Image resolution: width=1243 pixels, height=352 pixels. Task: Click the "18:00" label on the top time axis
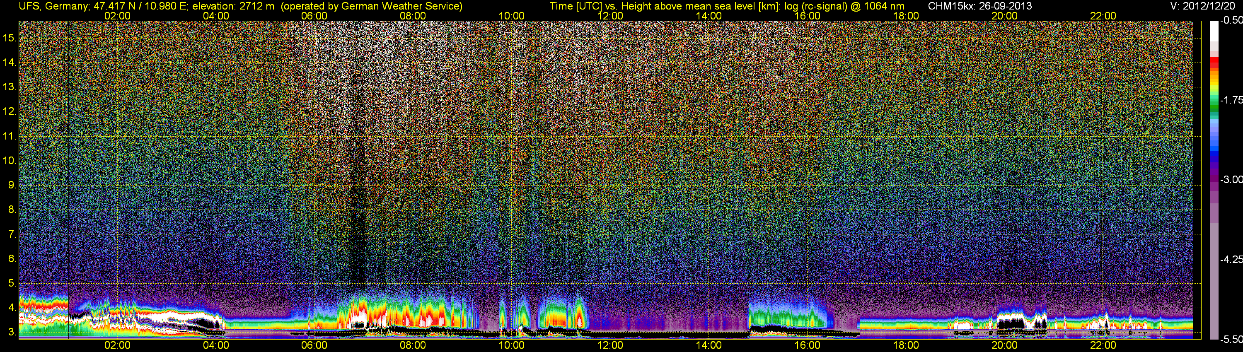pos(906,16)
